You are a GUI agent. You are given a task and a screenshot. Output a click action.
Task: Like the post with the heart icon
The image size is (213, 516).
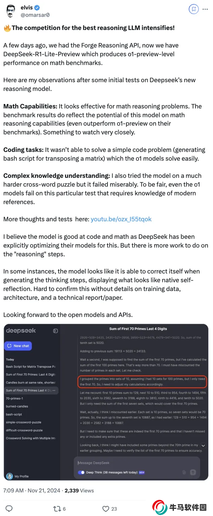coord(105,509)
